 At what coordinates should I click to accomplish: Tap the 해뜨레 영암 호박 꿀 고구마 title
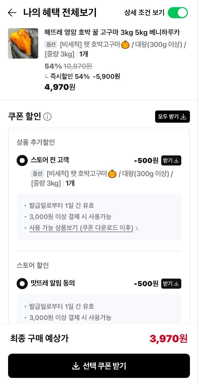coord(112,32)
